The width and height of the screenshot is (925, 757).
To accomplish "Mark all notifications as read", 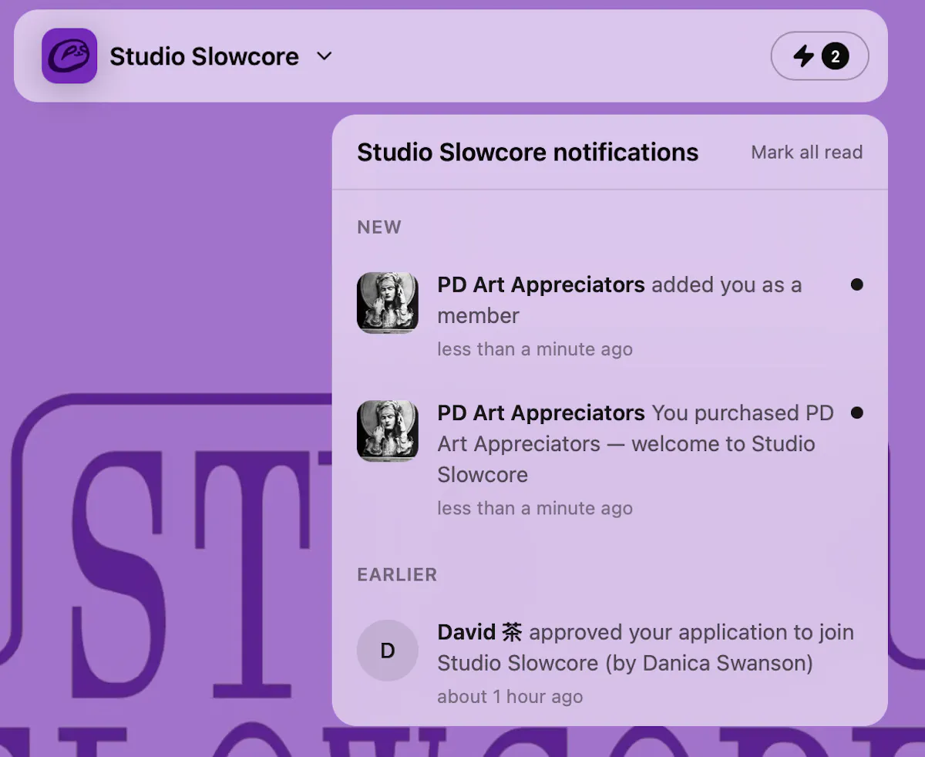I will pos(807,152).
